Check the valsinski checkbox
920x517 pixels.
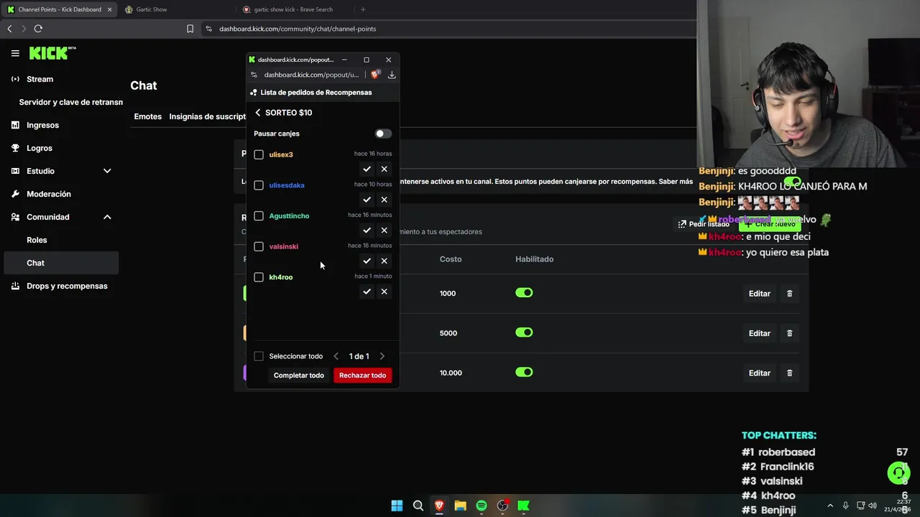259,246
